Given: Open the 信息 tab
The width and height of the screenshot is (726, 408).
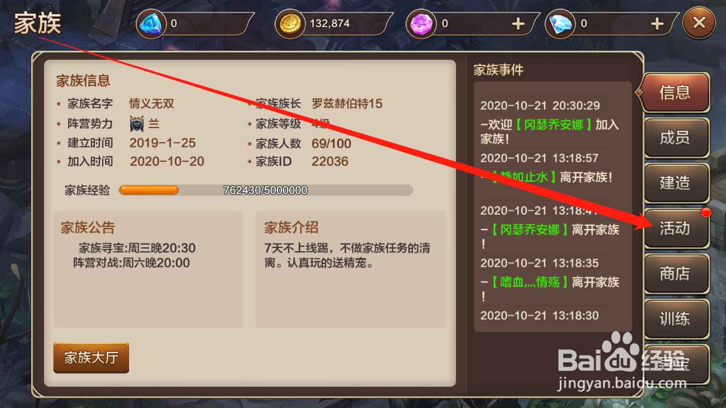Looking at the screenshot, I should point(675,92).
